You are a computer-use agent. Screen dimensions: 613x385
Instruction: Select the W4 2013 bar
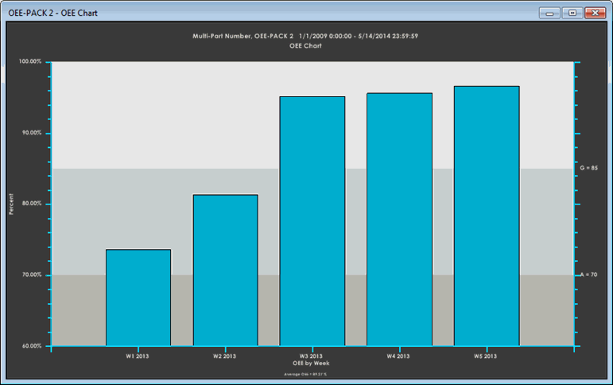point(399,220)
